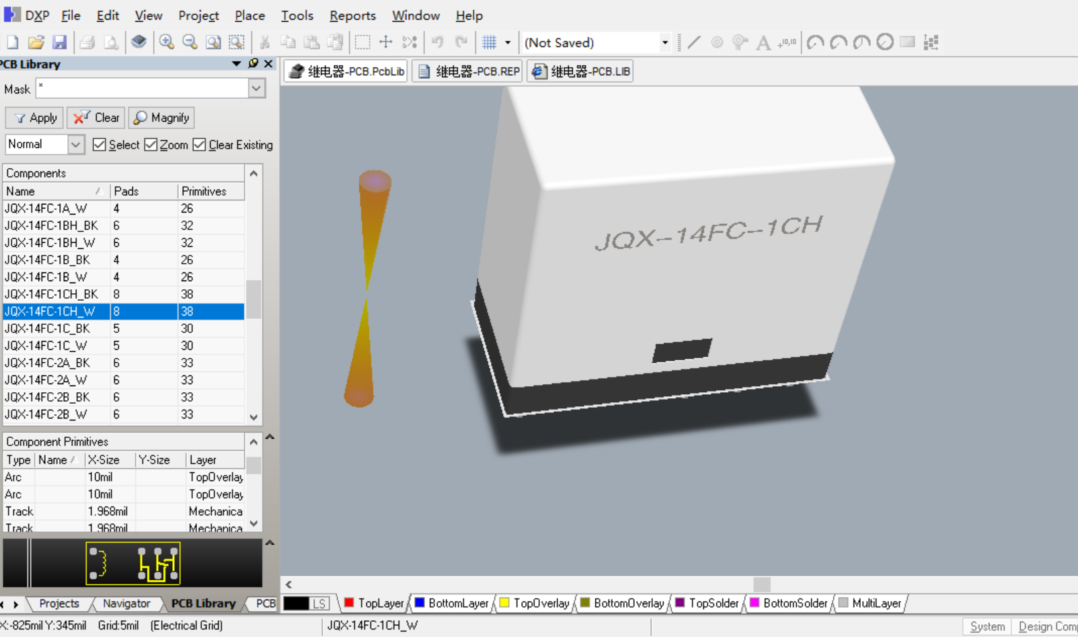Click the Cut scissors icon
This screenshot has width=1078, height=637.
click(265, 42)
